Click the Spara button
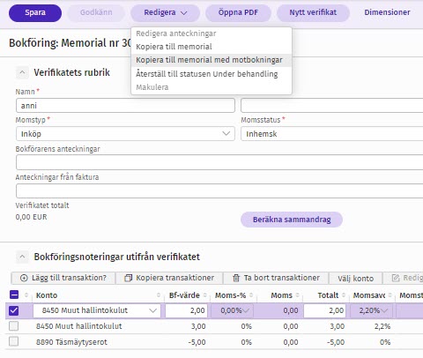This screenshot has height=358, width=423. pos(35,12)
